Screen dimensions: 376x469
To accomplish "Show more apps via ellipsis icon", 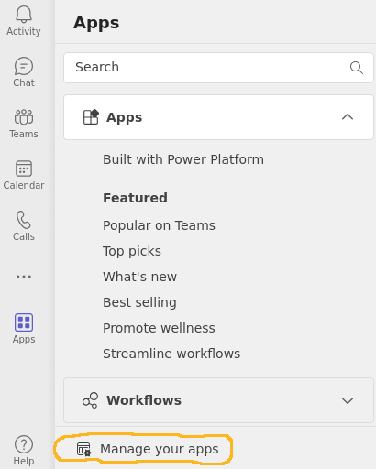I will [x=24, y=277].
